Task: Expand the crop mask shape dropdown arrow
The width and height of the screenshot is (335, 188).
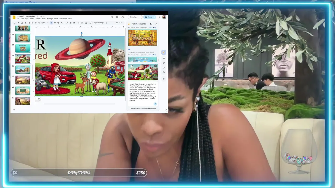Action: pos(88,23)
